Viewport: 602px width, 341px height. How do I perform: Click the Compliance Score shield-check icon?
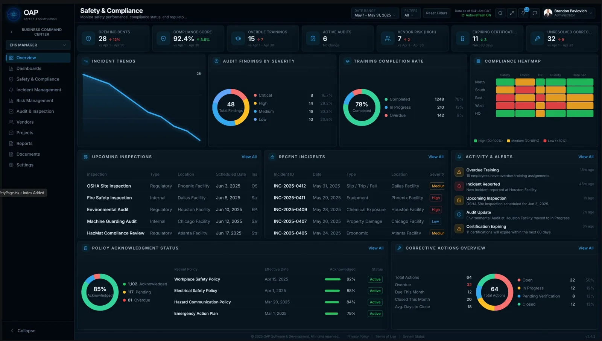pyautogui.click(x=163, y=38)
